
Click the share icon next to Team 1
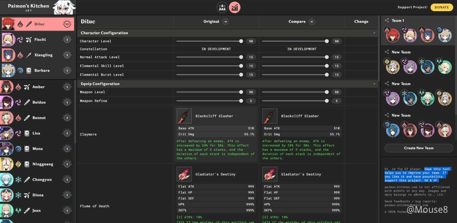[x=387, y=20]
